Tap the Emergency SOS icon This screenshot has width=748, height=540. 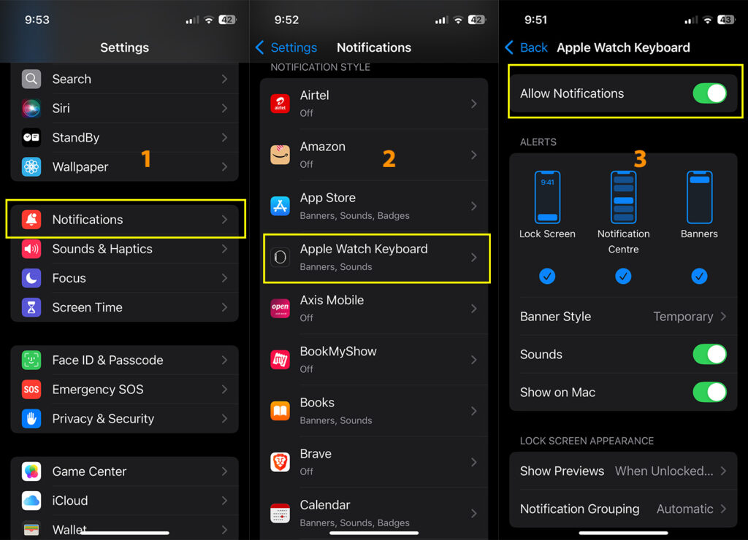(31, 390)
